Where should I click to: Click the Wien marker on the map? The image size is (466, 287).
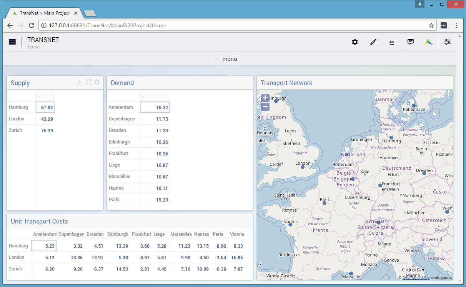pos(447,212)
